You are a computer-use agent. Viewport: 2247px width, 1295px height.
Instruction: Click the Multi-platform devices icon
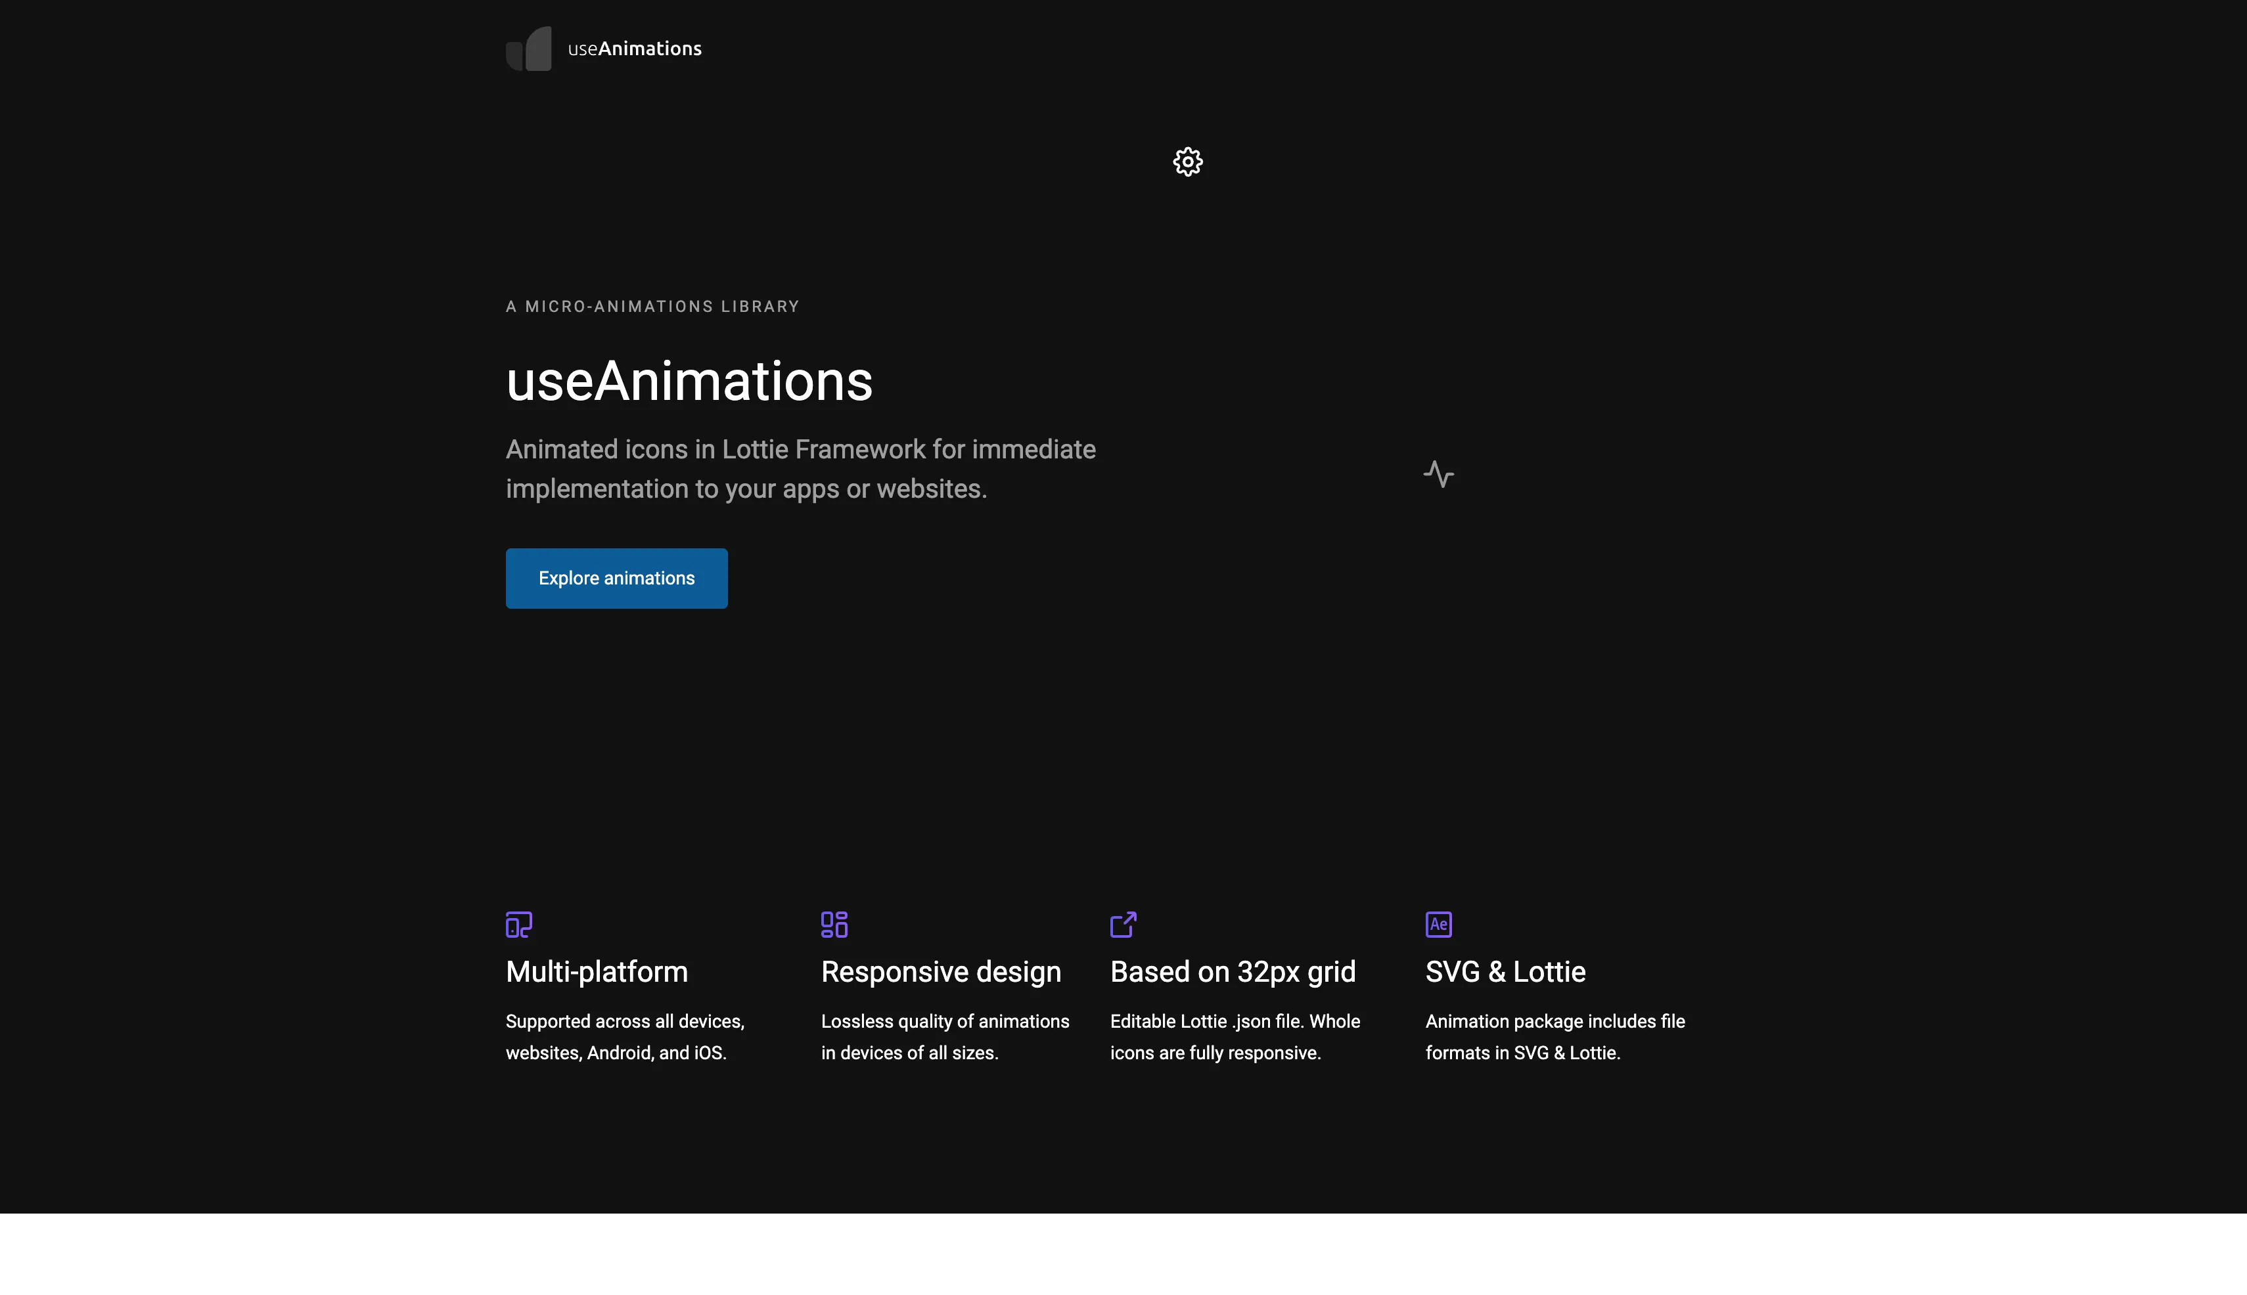pyautogui.click(x=519, y=924)
